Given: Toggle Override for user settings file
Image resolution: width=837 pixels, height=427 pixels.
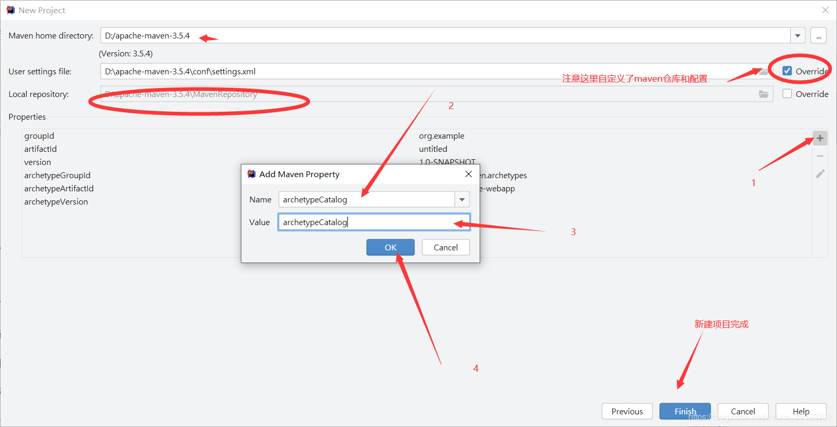Looking at the screenshot, I should (787, 71).
